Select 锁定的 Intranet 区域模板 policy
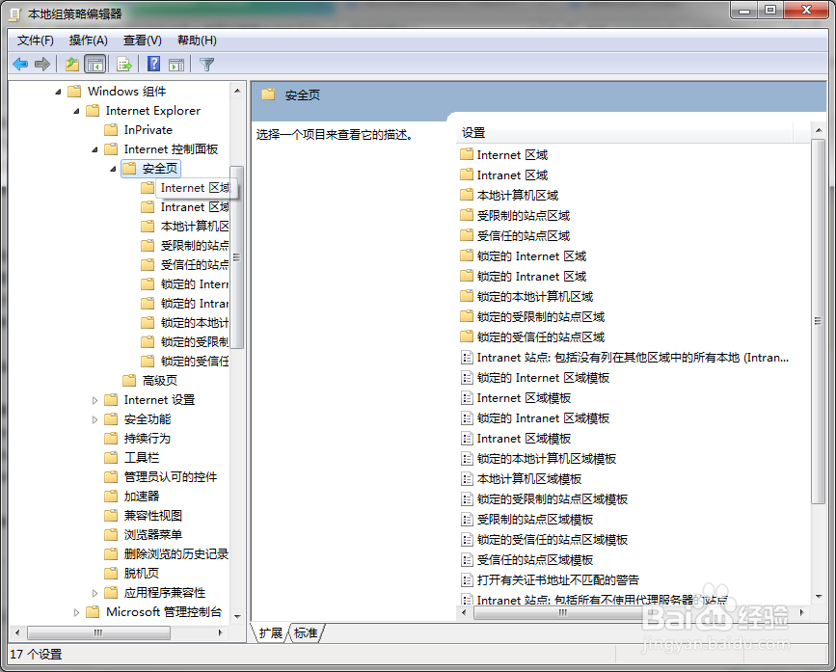Viewport: 836px width, 672px height. pos(543,417)
